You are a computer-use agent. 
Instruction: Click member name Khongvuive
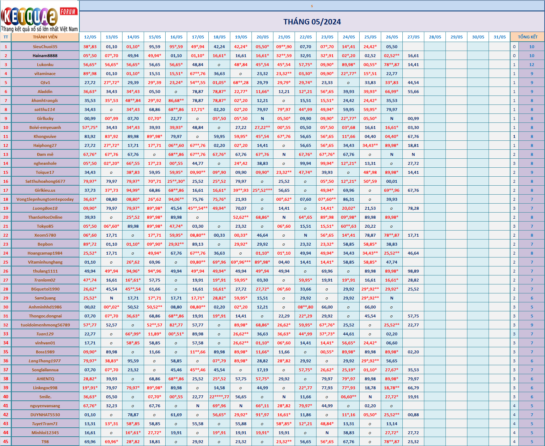tap(45, 136)
